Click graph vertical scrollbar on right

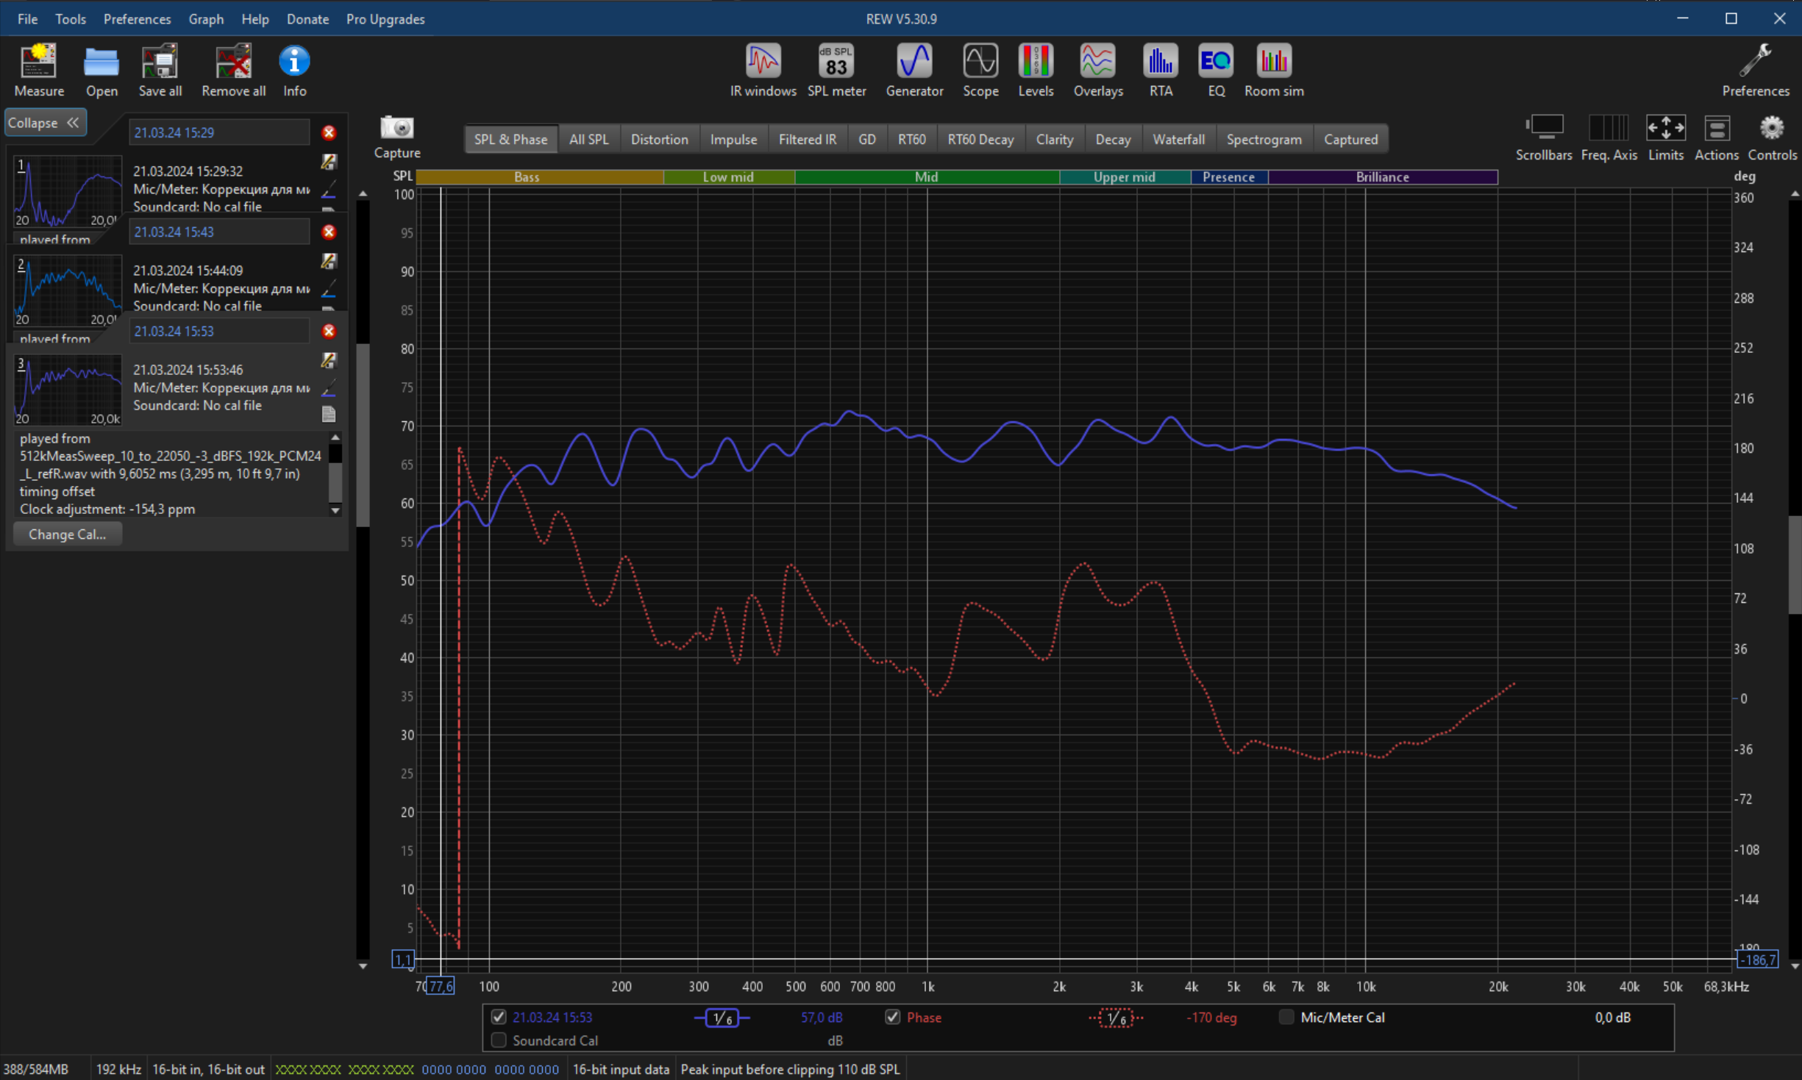[1795, 564]
